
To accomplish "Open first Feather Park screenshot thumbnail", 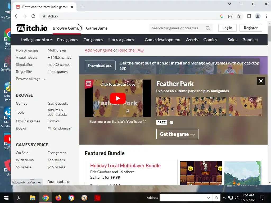I will click(x=173, y=106).
